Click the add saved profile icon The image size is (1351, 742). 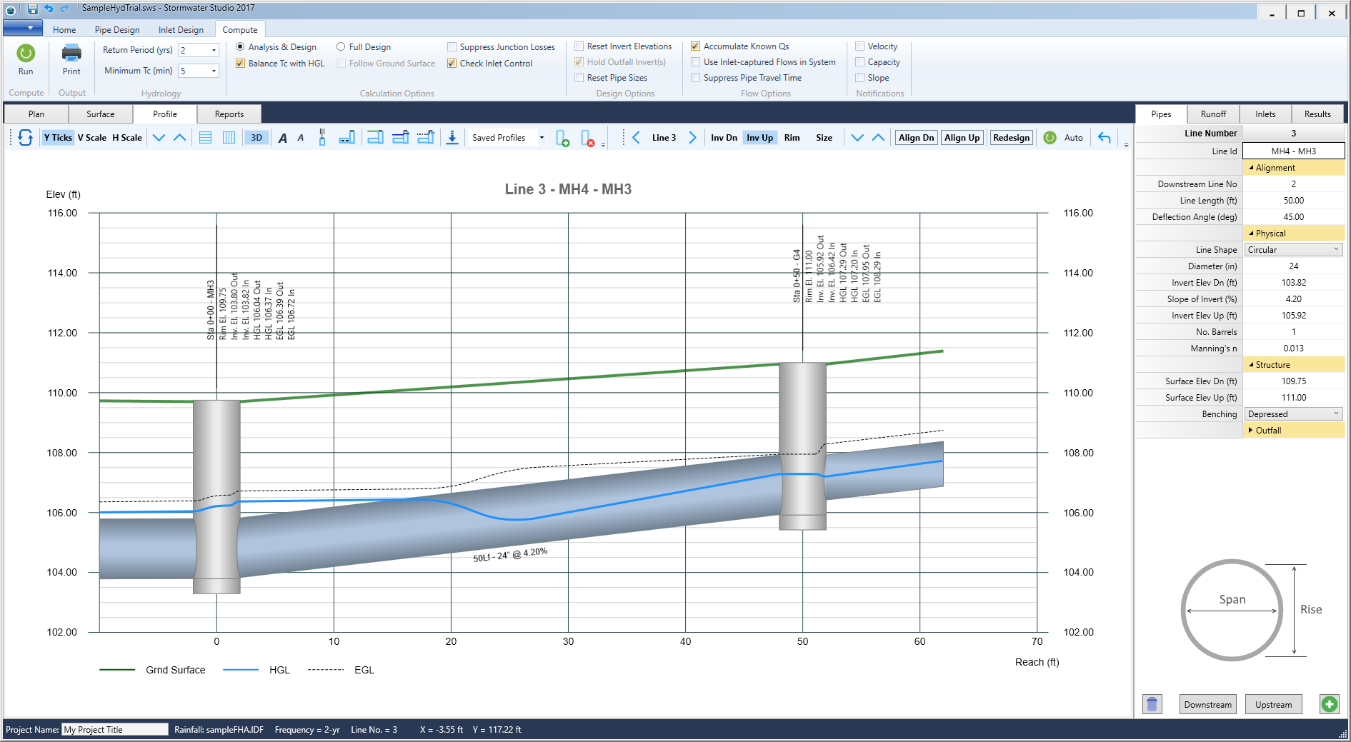click(564, 139)
